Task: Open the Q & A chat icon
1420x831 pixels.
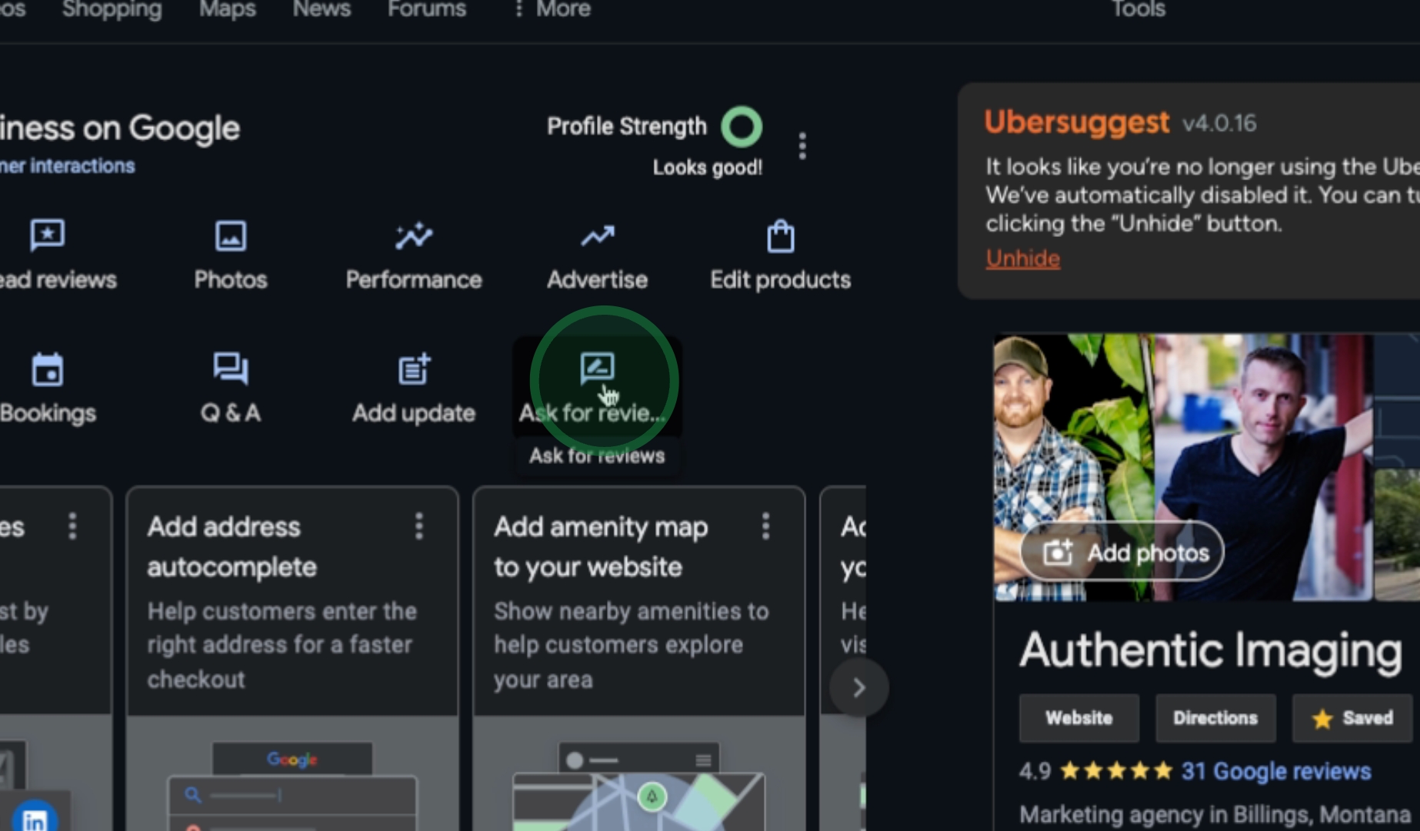Action: 230,369
